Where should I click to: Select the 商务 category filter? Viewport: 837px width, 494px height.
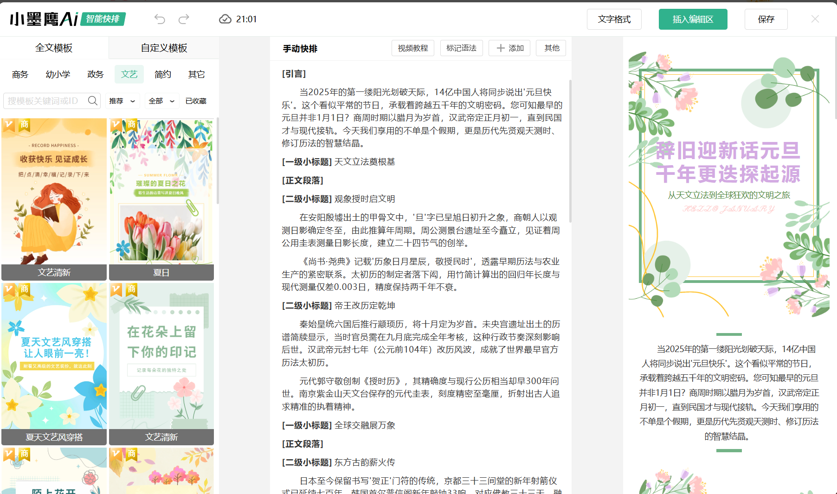coord(20,74)
